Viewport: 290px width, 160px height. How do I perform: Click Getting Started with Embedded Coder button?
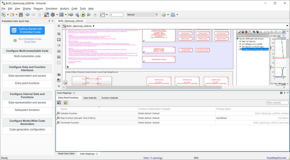(27, 30)
